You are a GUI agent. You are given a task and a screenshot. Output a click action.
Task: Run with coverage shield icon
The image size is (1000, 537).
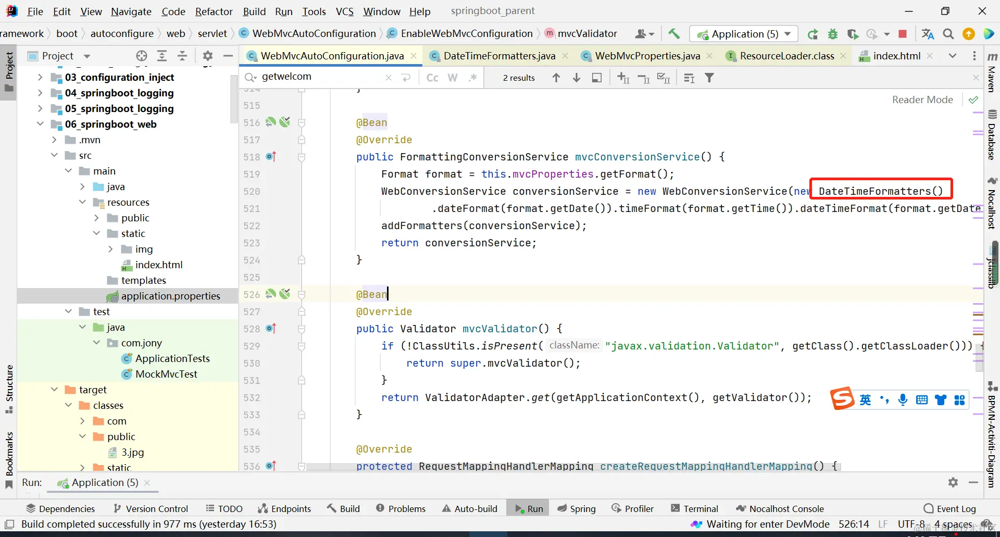[853, 34]
